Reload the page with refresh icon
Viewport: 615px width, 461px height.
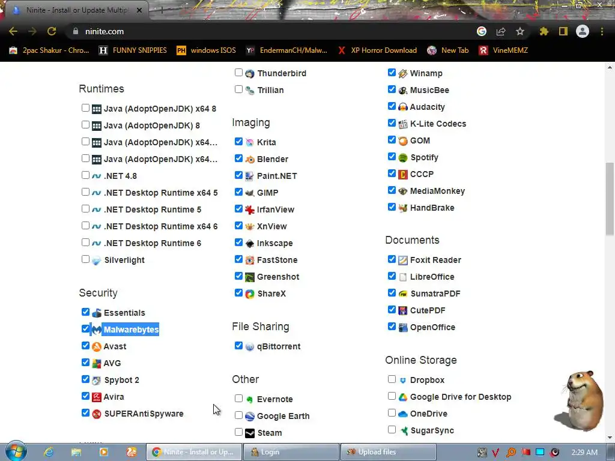point(52,31)
